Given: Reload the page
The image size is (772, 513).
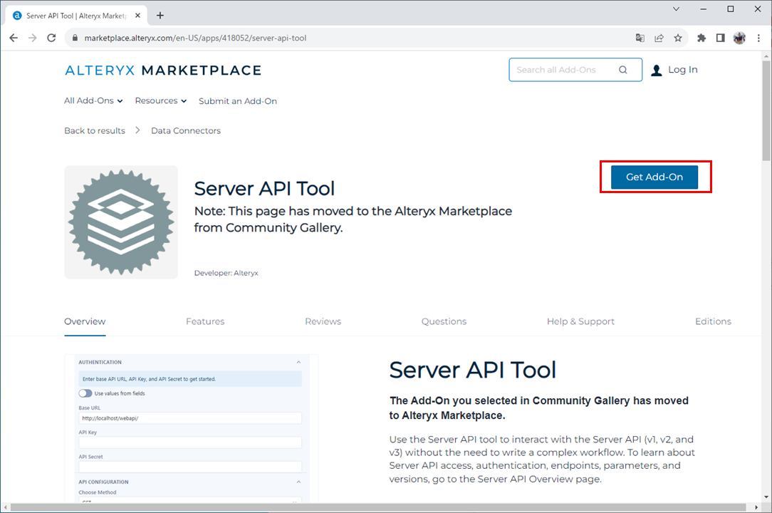Looking at the screenshot, I should click(51, 38).
